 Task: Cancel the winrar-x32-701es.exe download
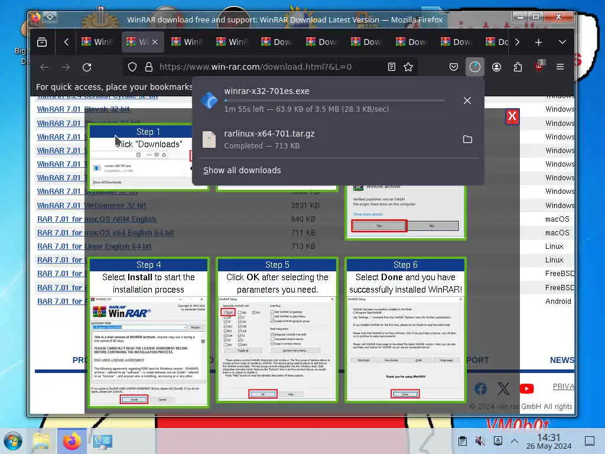[x=467, y=100]
